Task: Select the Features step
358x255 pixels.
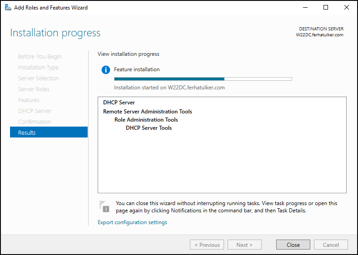Action: coord(29,100)
